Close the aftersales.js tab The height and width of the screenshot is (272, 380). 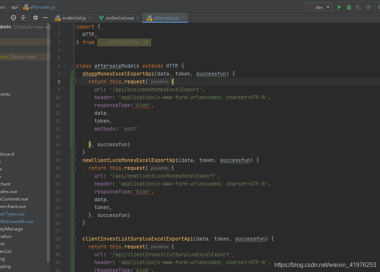click(x=183, y=18)
